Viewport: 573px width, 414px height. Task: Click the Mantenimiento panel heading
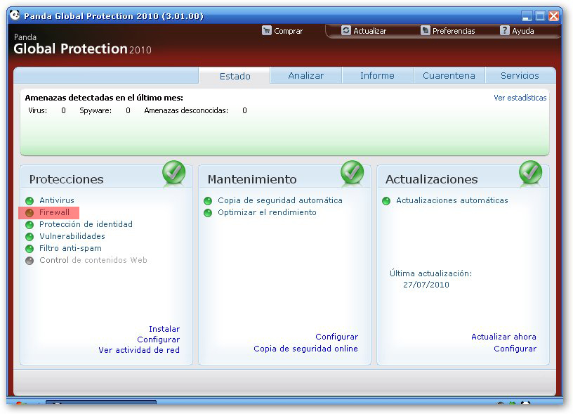click(x=252, y=179)
